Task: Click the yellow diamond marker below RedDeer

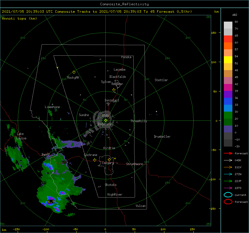Action: [x=114, y=90]
